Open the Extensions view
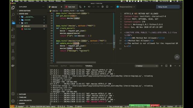193x108 pixels. (13, 44)
